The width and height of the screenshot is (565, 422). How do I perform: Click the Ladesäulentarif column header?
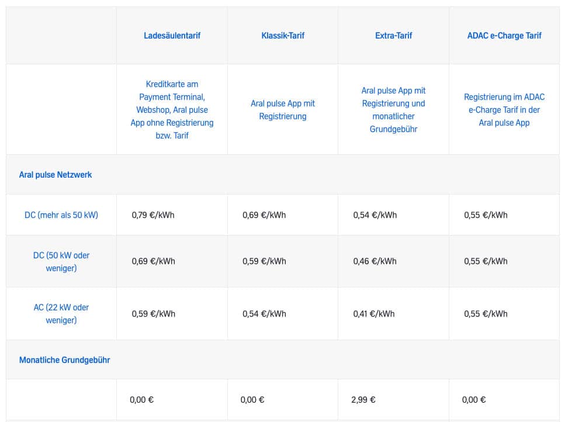(172, 36)
